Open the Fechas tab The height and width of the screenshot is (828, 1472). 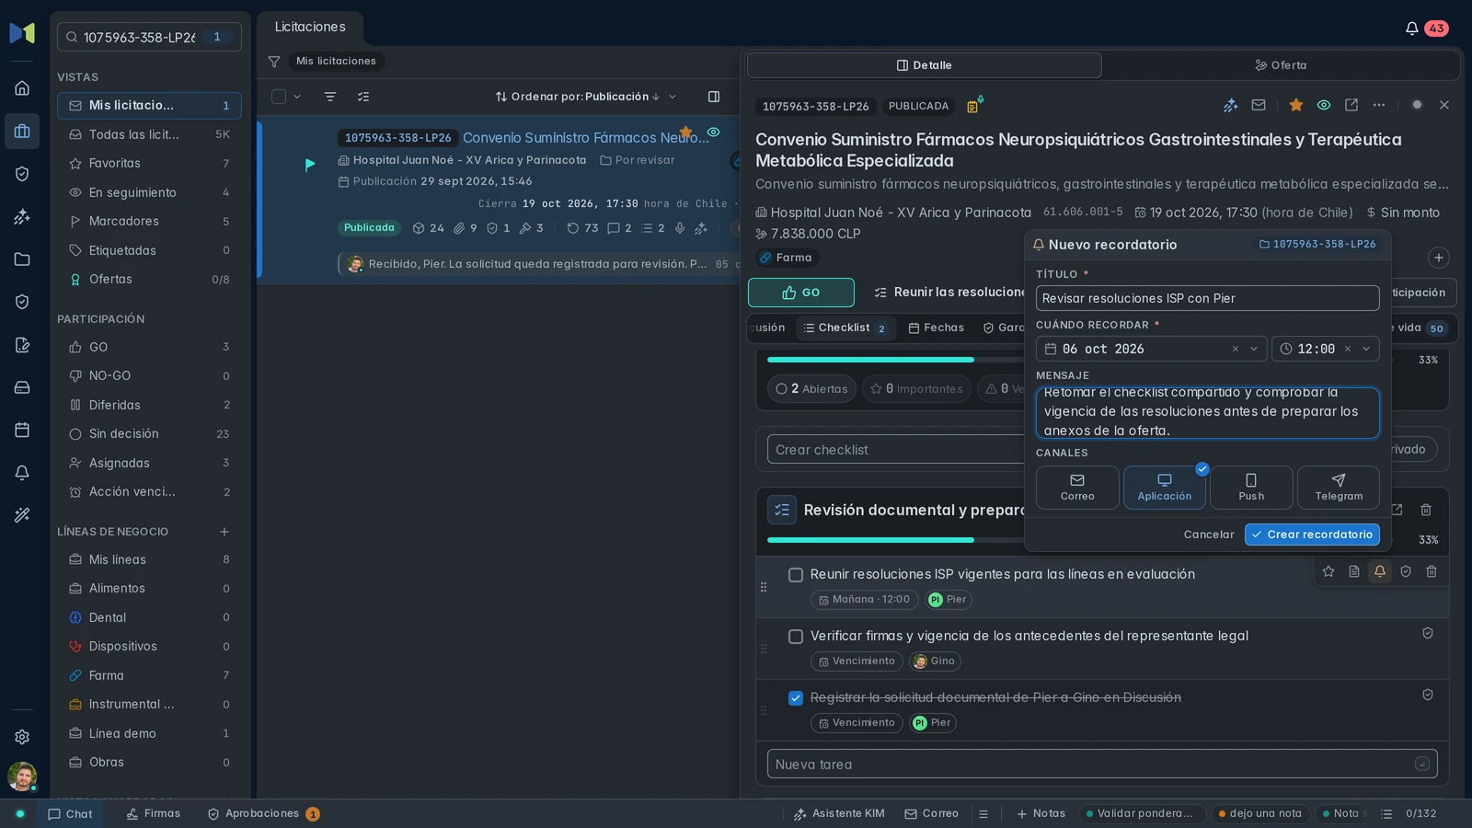click(x=936, y=328)
